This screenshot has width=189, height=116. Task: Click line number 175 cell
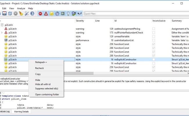click(111, 32)
